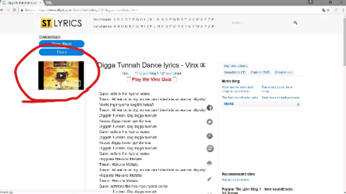The image size is (346, 194).
Task: Open the Chrome profile button
Action: pyautogui.click(x=311, y=2)
